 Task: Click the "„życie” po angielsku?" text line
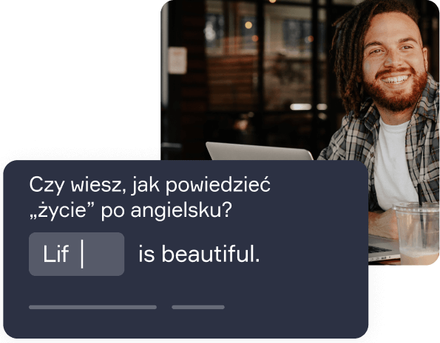coord(130,210)
